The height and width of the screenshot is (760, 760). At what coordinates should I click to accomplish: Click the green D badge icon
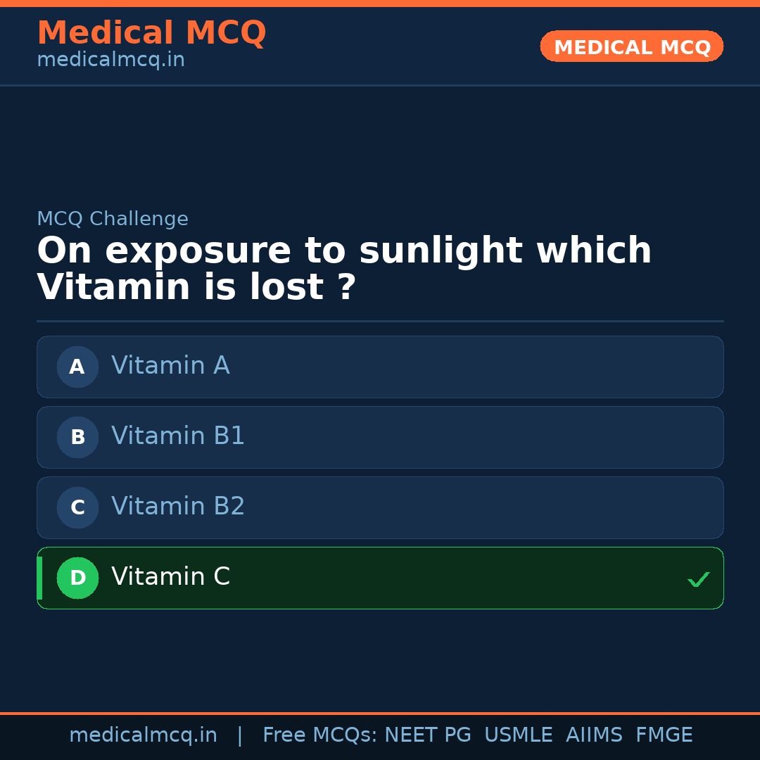click(77, 578)
